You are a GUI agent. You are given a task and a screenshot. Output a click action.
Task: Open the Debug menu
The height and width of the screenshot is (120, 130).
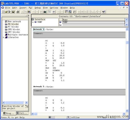click(38, 8)
